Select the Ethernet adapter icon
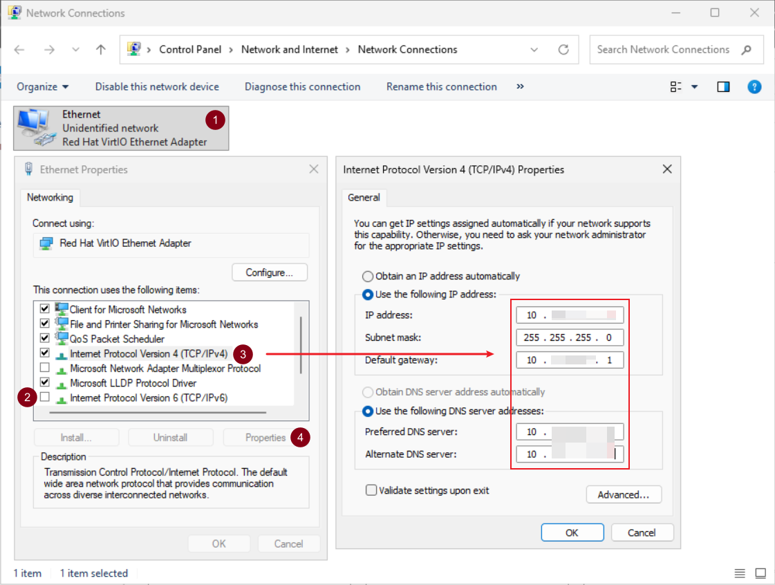Screen dimensions: 775x585 coord(36,128)
